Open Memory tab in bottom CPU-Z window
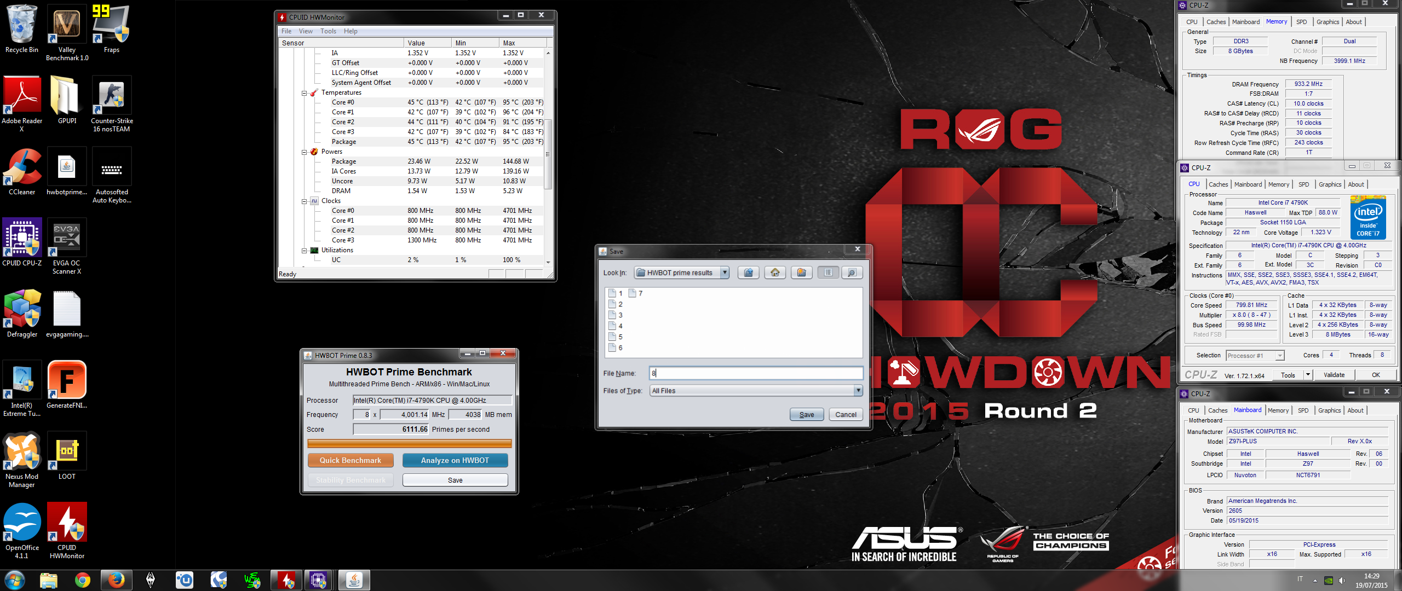 click(1278, 410)
